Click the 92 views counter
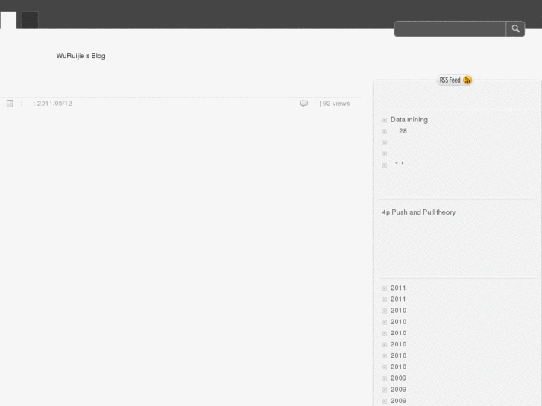 (336, 104)
